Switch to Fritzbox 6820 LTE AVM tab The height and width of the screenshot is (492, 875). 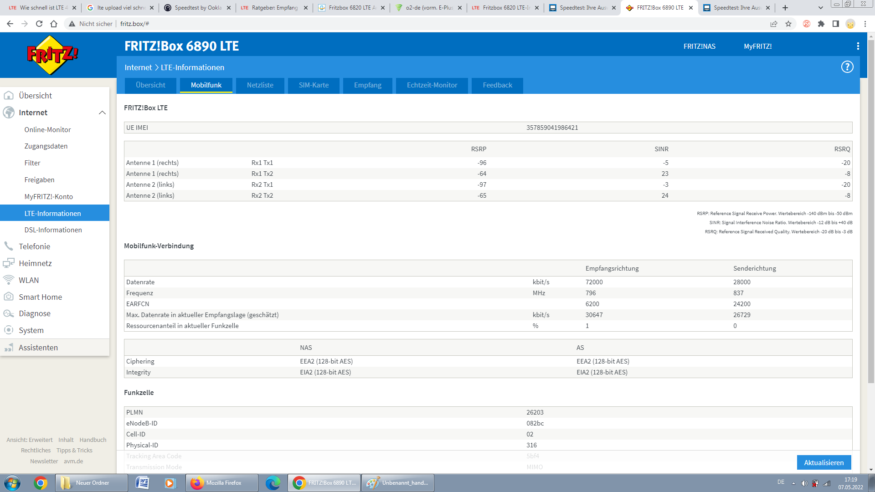351,8
